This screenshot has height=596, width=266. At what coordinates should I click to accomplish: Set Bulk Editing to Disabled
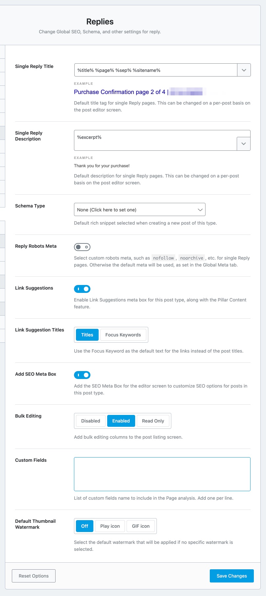click(91, 421)
